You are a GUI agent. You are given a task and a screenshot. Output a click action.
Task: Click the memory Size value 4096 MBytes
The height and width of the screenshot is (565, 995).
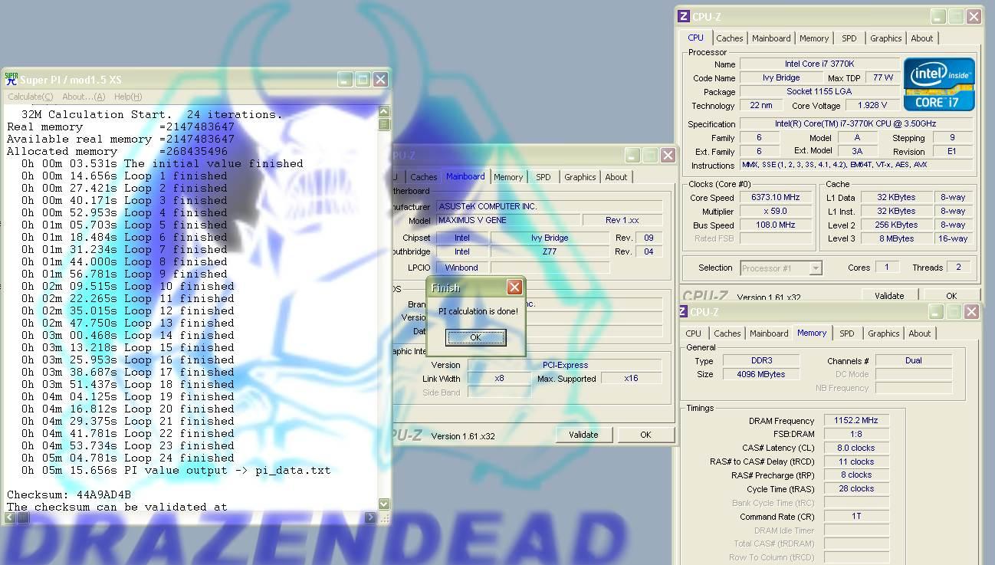[762, 374]
